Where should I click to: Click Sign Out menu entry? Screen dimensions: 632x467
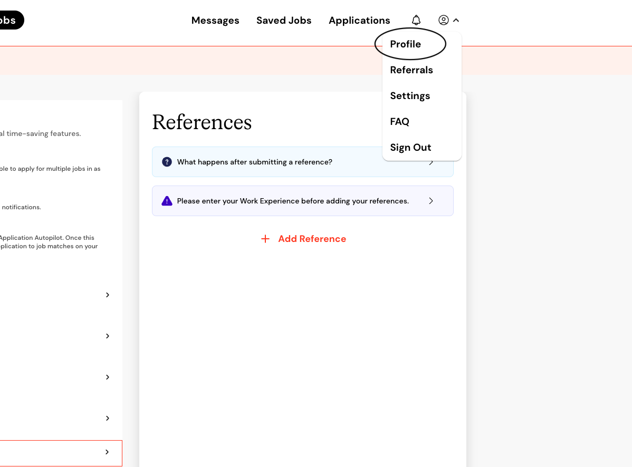(x=410, y=148)
